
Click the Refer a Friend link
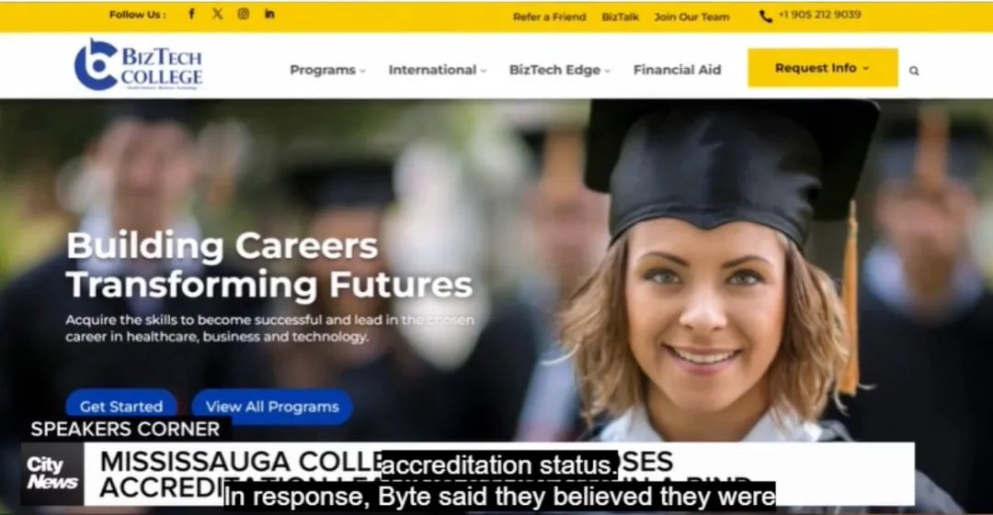tap(549, 17)
